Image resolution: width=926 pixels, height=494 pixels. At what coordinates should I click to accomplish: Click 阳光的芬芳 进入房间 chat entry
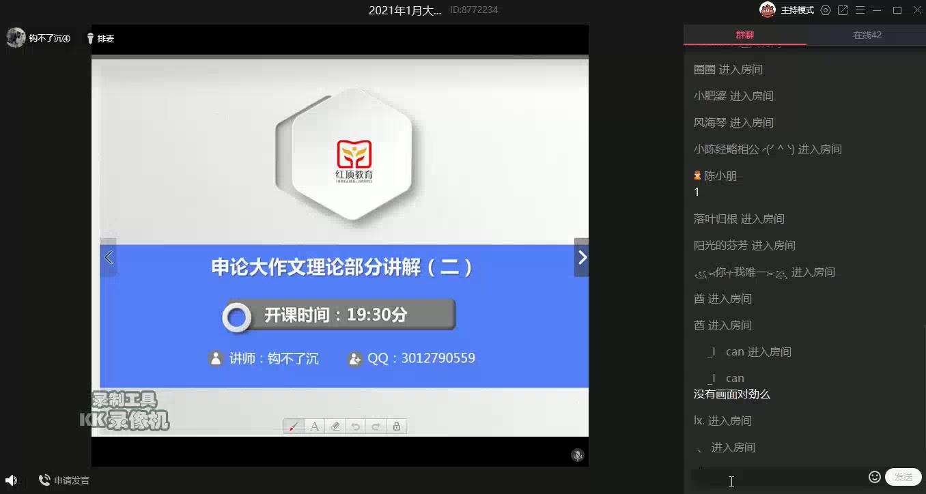pos(744,246)
